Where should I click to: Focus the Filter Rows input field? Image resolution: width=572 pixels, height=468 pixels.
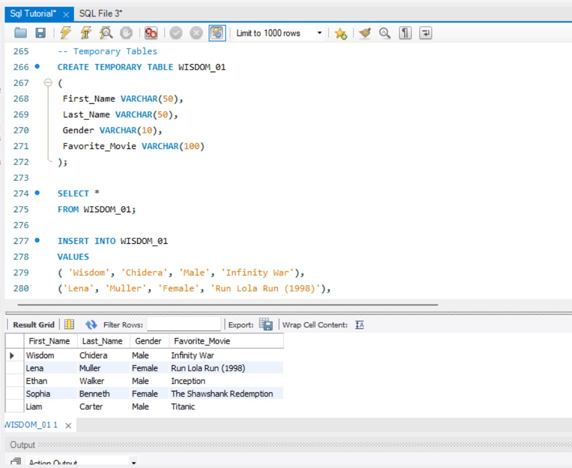click(184, 324)
